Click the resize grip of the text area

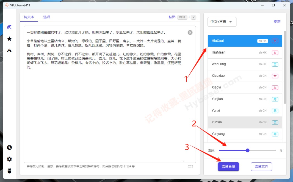[183, 161]
